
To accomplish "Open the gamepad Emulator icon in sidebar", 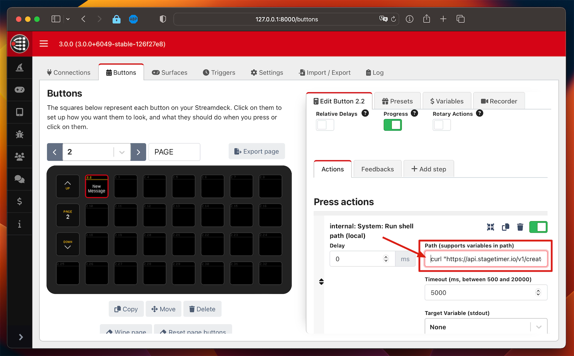I will pyautogui.click(x=20, y=90).
